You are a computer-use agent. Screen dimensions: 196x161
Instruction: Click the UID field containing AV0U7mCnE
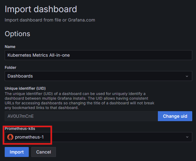tap(81, 116)
